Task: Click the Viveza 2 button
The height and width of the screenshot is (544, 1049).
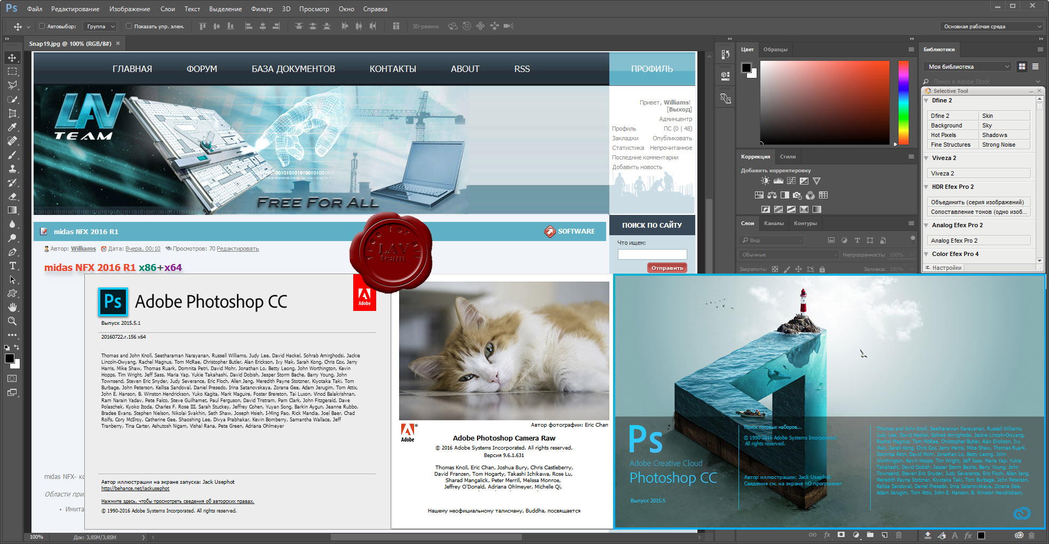Action: pyautogui.click(x=979, y=173)
